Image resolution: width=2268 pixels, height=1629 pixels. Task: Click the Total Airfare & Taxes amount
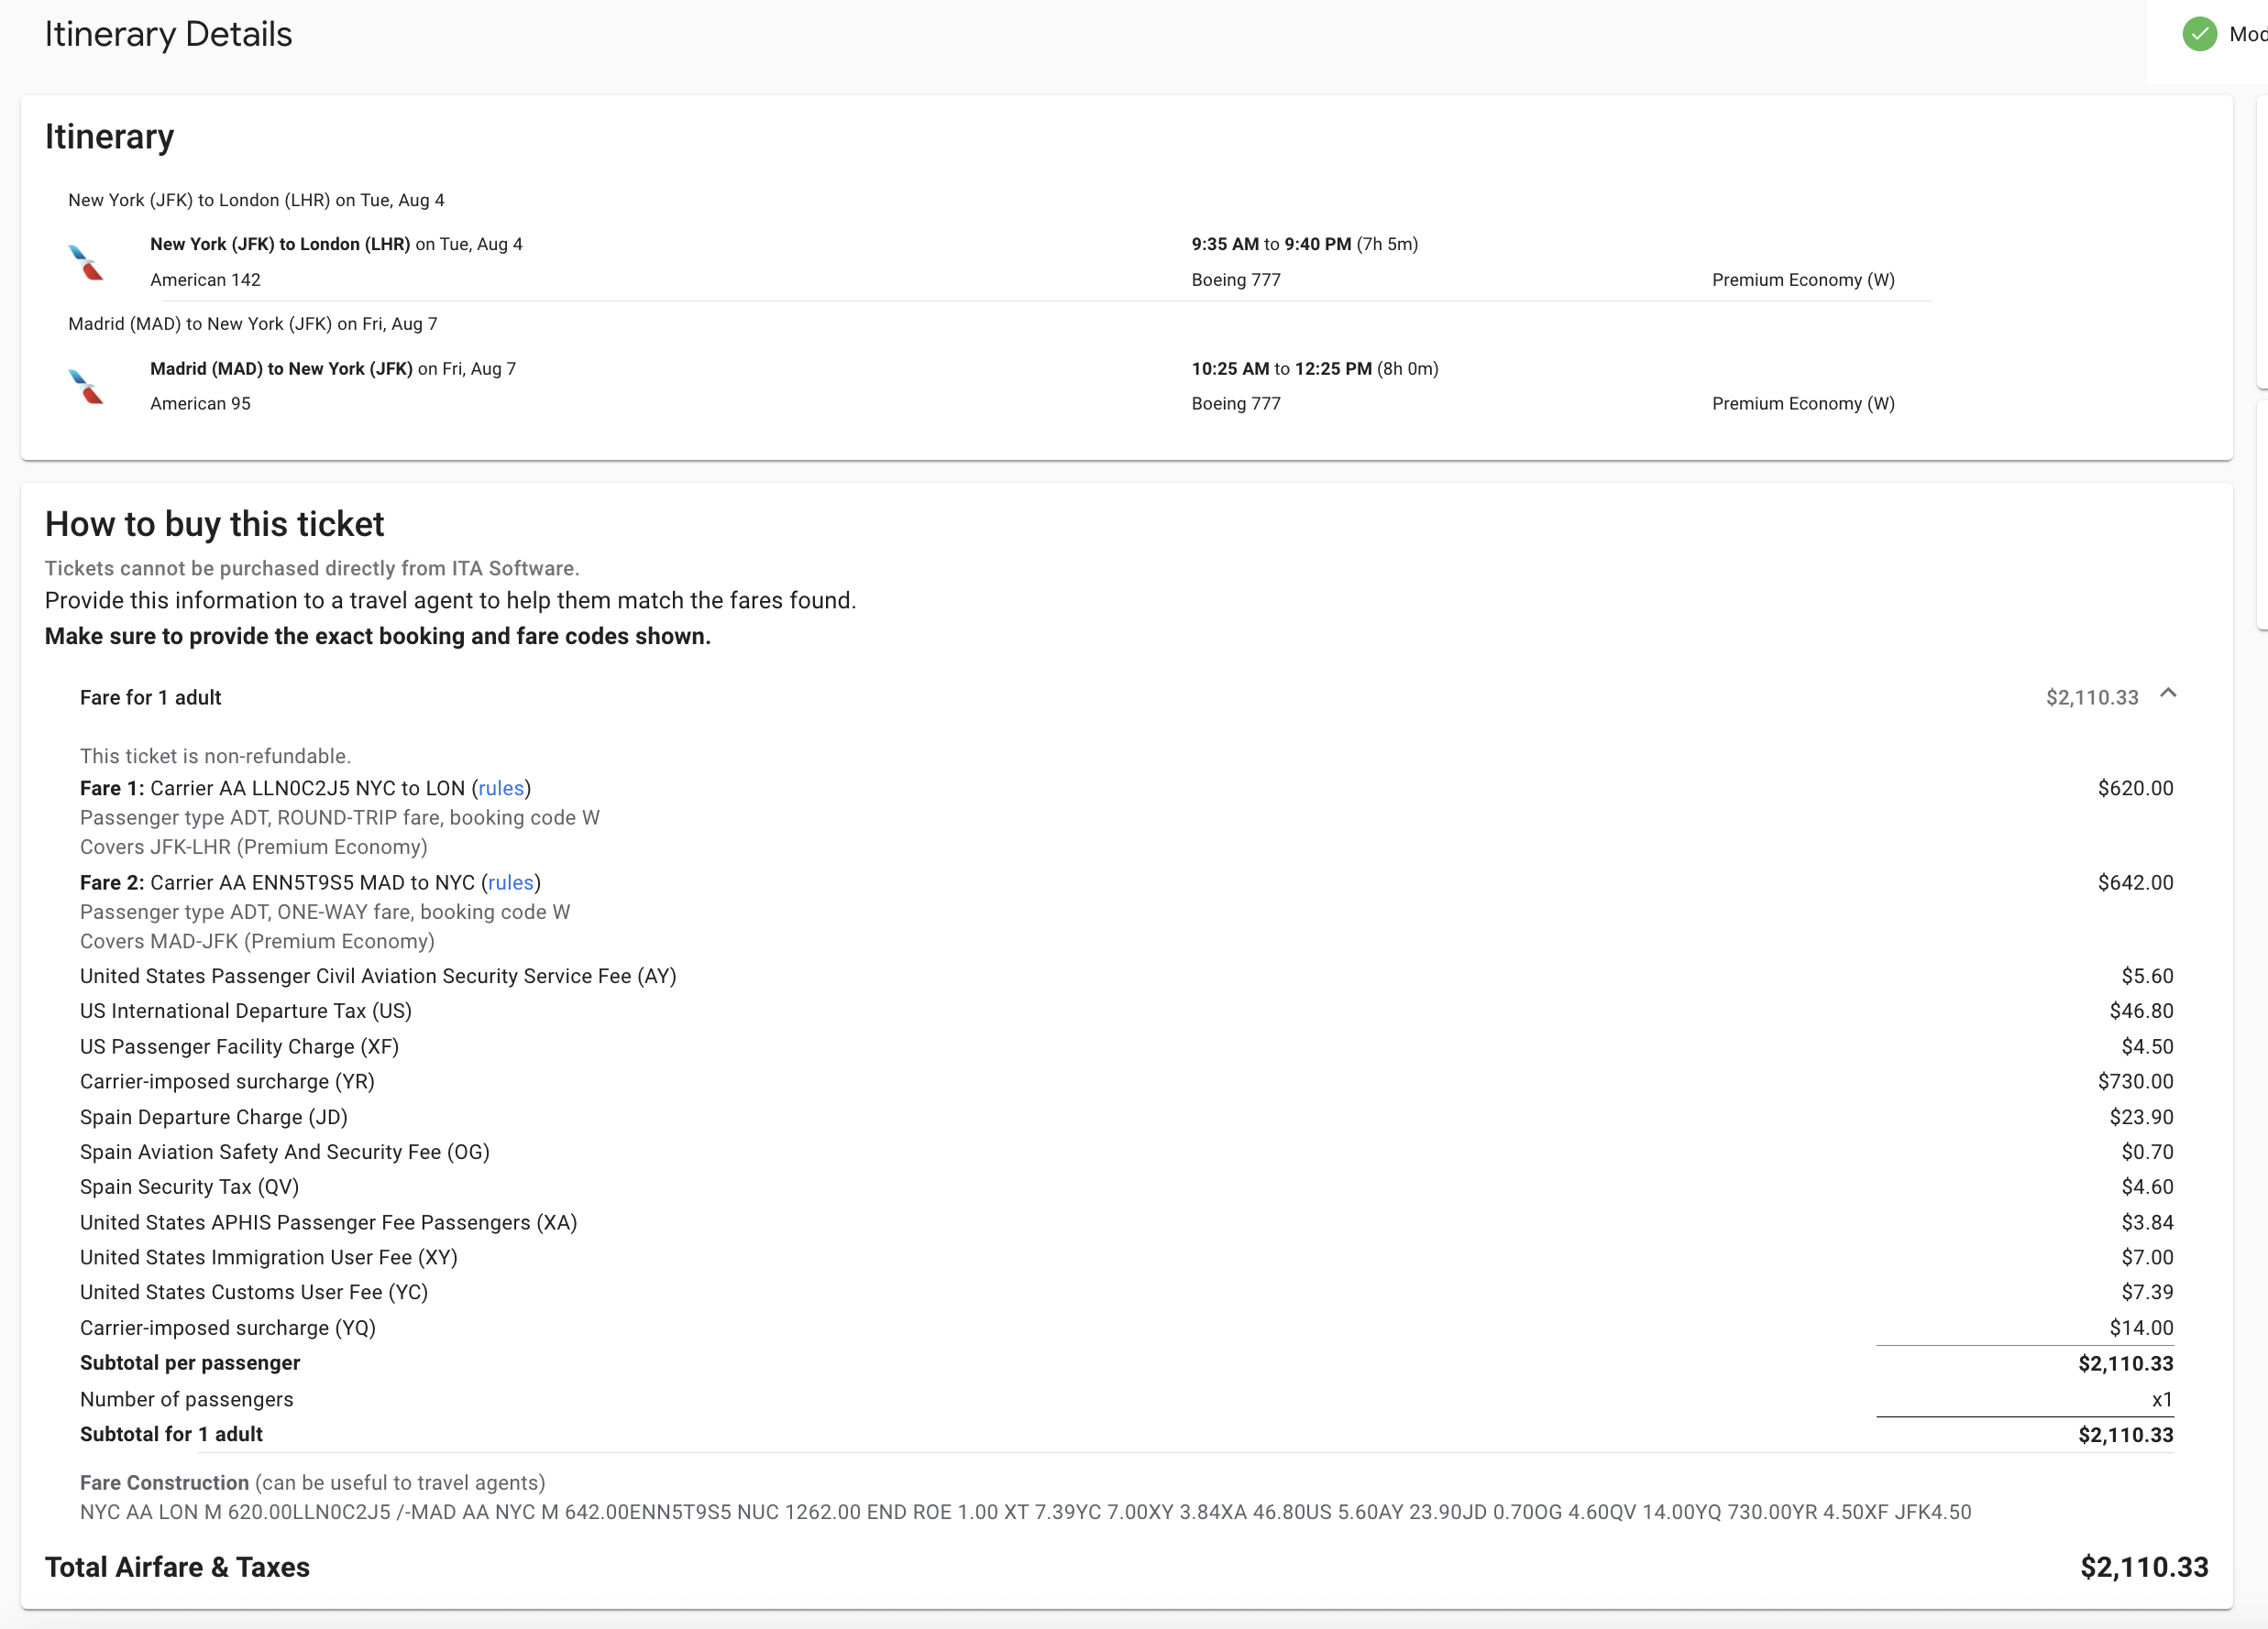point(2144,1567)
